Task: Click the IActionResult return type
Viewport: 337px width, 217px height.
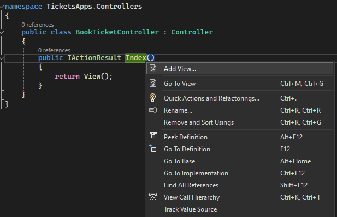Action: tap(94, 57)
